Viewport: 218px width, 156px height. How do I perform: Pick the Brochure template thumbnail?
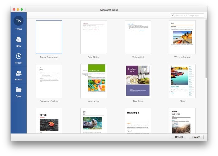[x=138, y=81]
